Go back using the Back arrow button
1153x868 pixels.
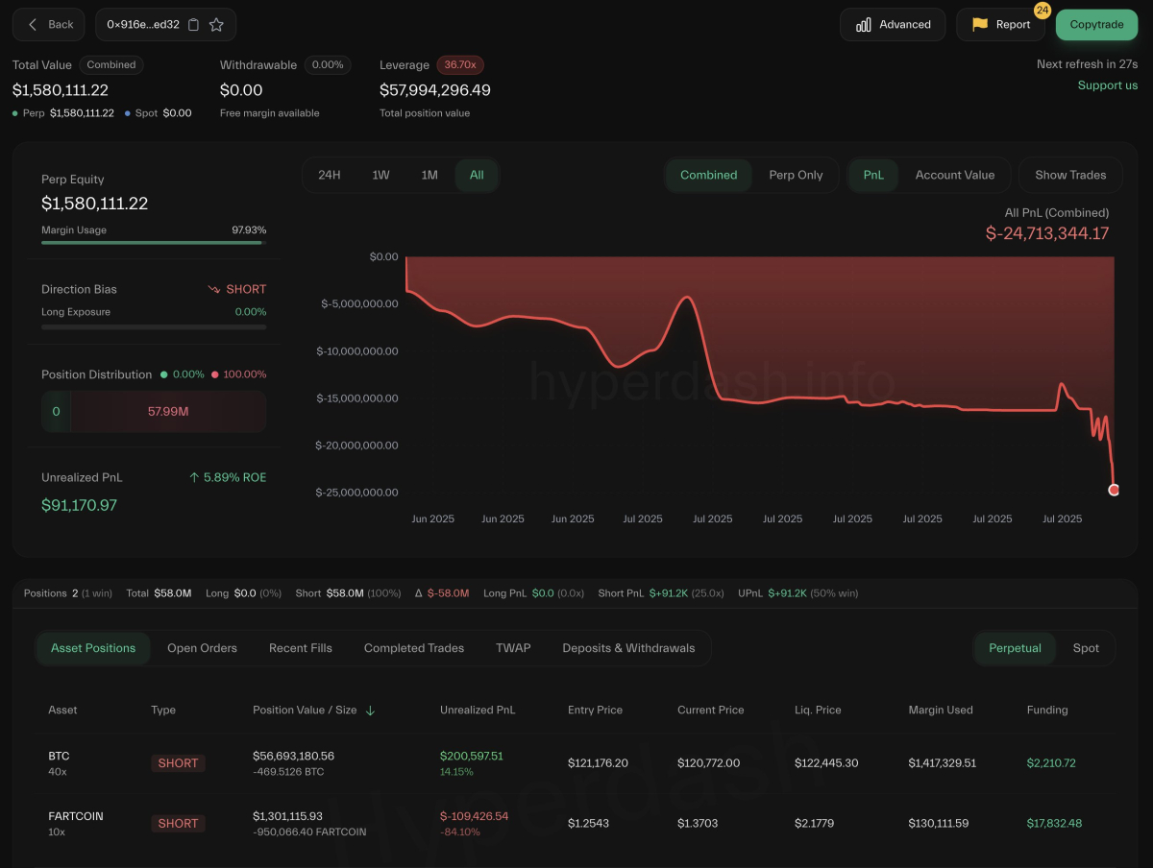49,25
